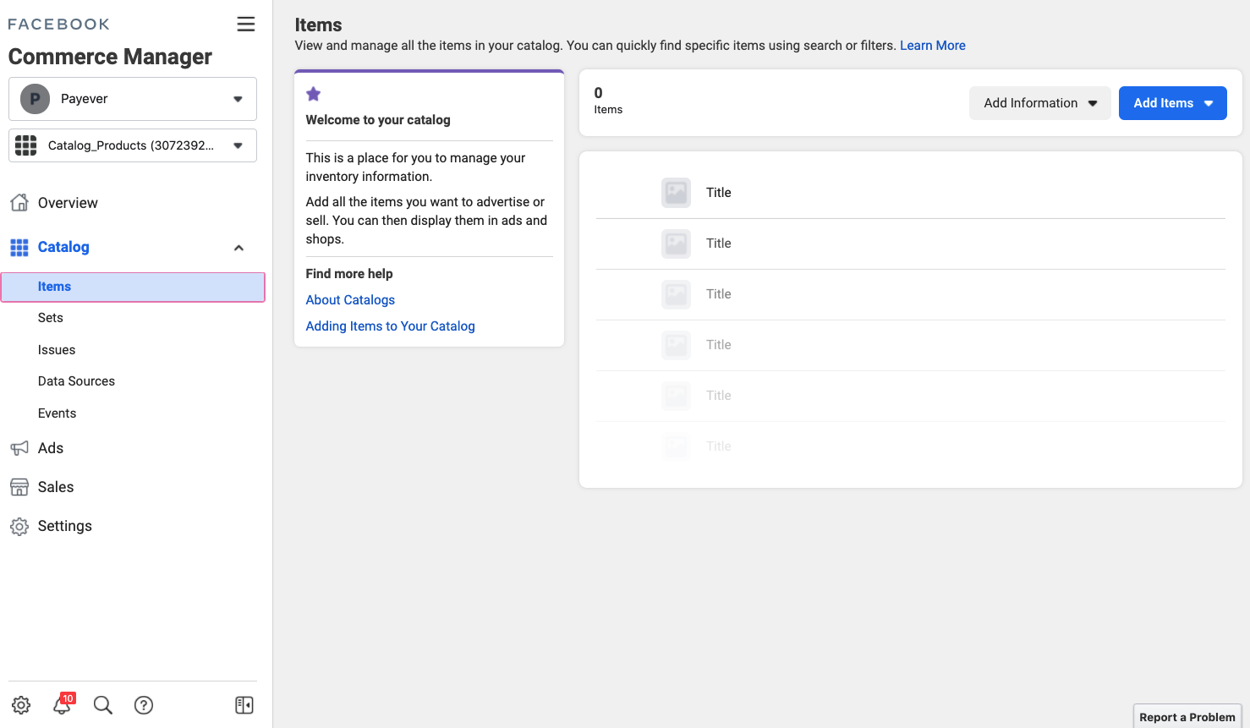Click the catalog selector grid icon
Viewport: 1250px width, 728px height.
click(26, 145)
